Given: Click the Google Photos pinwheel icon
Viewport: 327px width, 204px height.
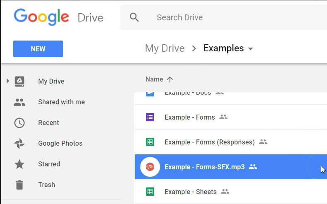Looking at the screenshot, I should click(19, 144).
